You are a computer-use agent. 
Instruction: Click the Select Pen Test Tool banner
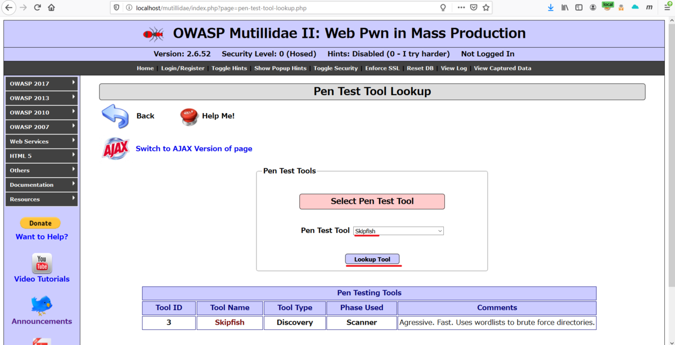coord(372,201)
